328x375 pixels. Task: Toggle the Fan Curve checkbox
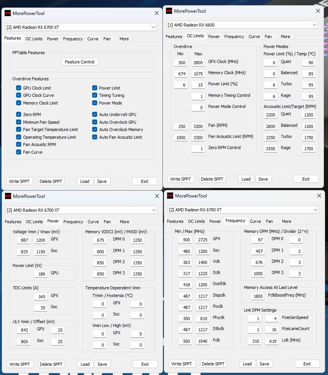pos(19,152)
